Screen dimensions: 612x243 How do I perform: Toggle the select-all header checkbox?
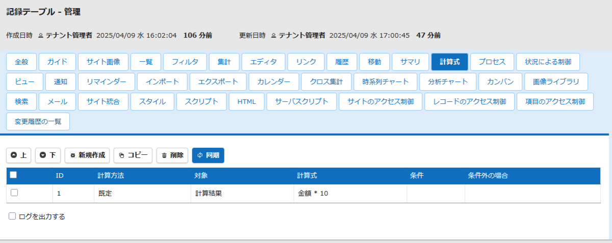[x=14, y=175]
